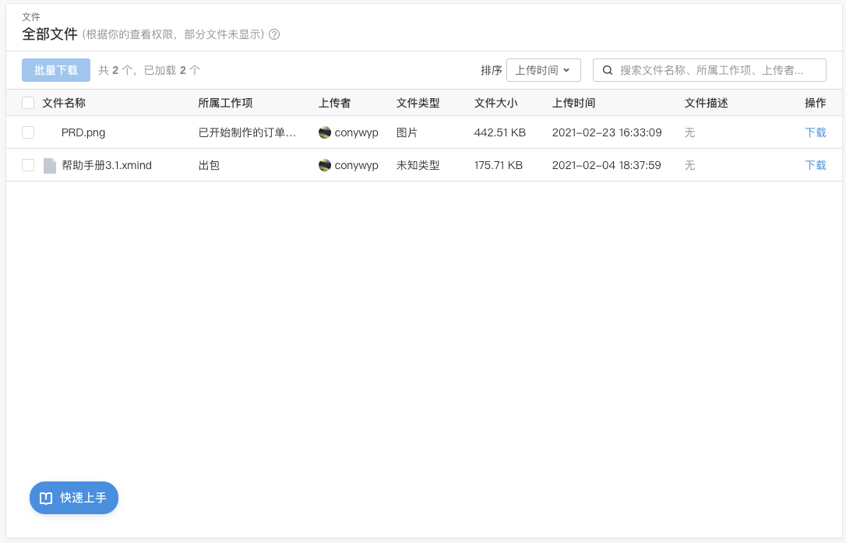Click conywyp avatar in the 帮助手册3.1.xmind row

click(324, 165)
